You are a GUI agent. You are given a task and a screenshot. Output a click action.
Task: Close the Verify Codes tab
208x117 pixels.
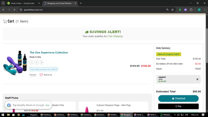point(39,3)
